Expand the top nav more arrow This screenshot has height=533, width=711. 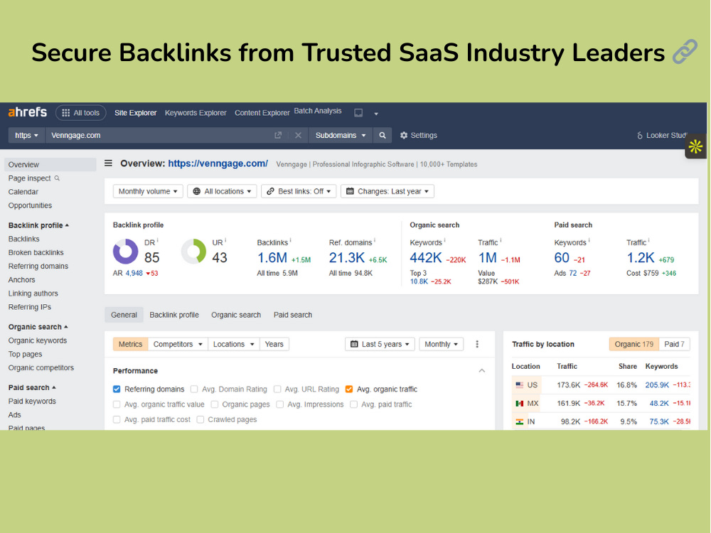(376, 114)
